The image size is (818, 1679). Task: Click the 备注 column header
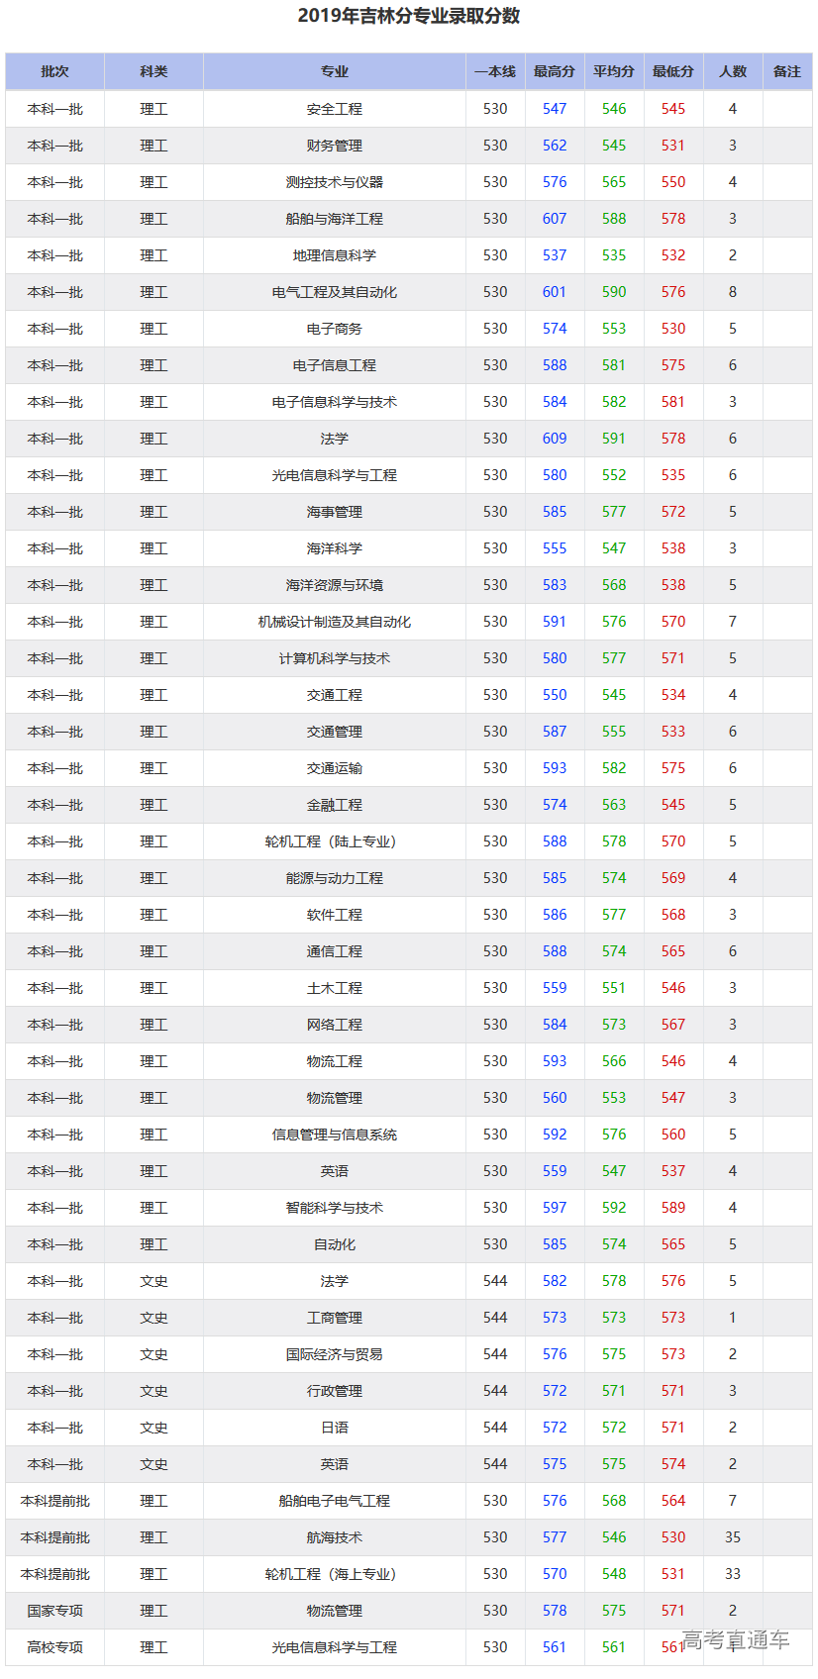[787, 71]
